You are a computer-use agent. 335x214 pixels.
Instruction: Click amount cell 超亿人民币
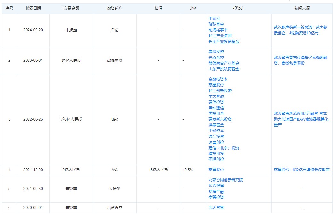pos(71,60)
